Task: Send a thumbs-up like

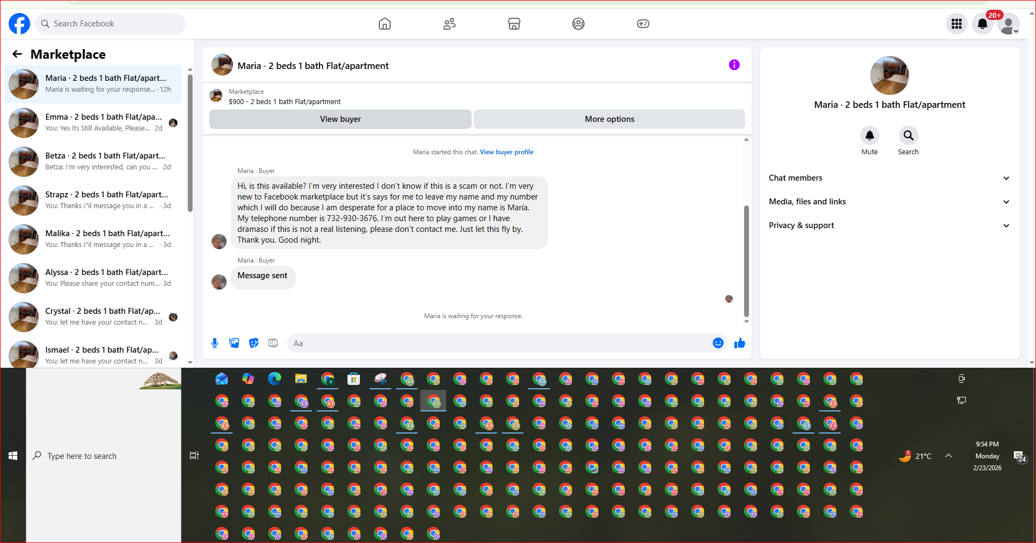Action: click(x=740, y=343)
